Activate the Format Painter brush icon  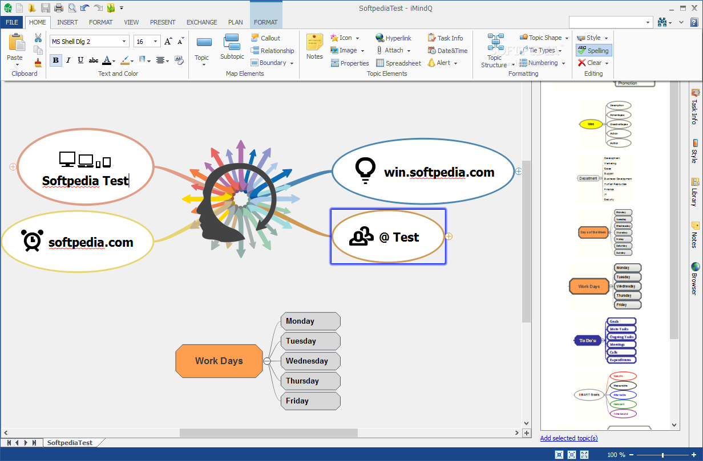coord(38,63)
